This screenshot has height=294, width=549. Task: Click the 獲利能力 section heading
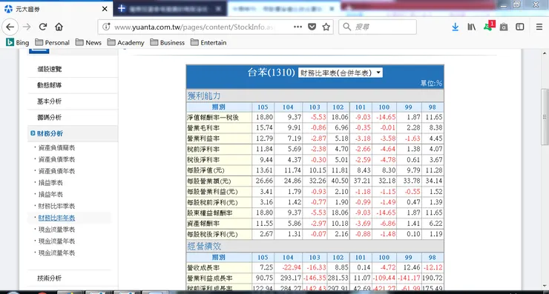point(204,96)
